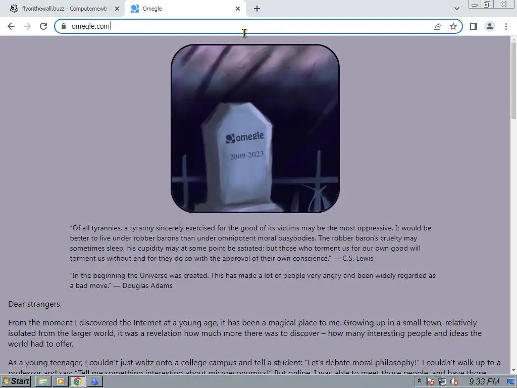Click the forward navigation arrow
The height and width of the screenshot is (388, 517).
(27, 26)
